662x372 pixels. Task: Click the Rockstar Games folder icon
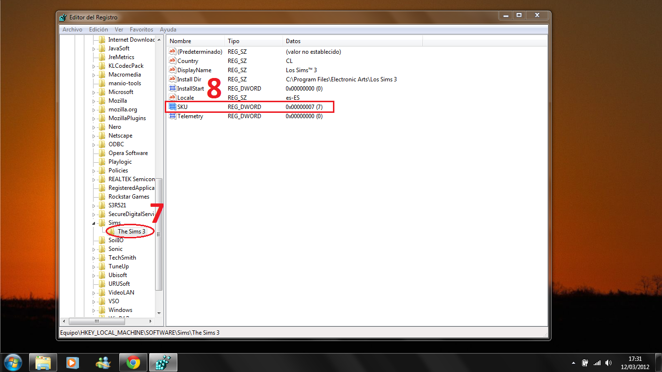pos(102,197)
